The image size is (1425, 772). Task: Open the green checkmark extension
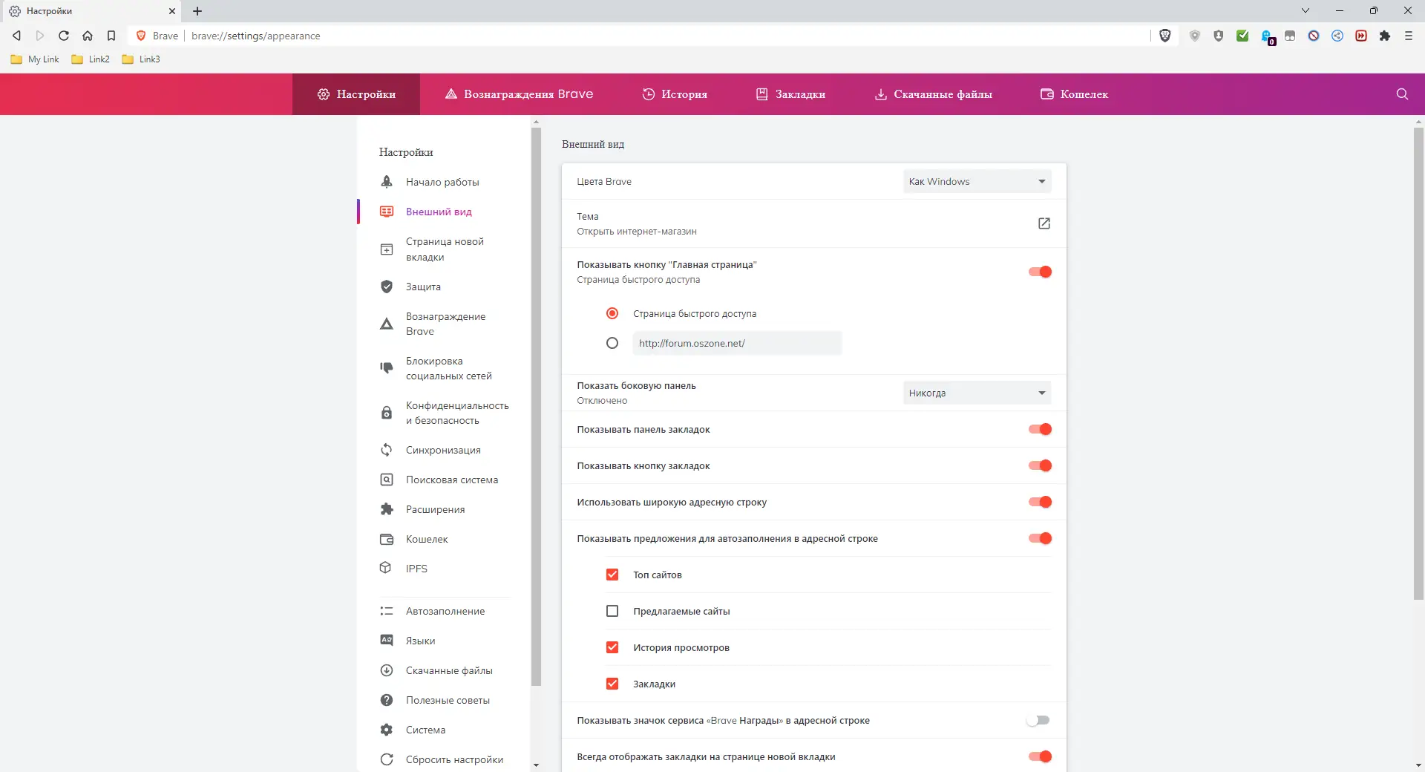click(1242, 36)
